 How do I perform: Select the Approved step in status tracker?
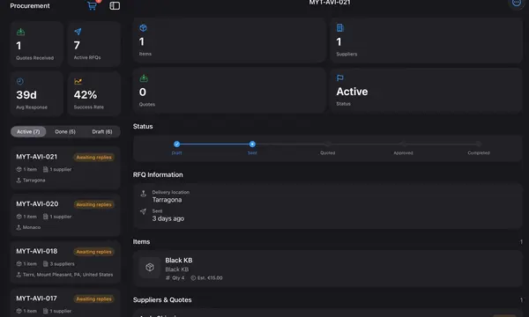[403, 144]
